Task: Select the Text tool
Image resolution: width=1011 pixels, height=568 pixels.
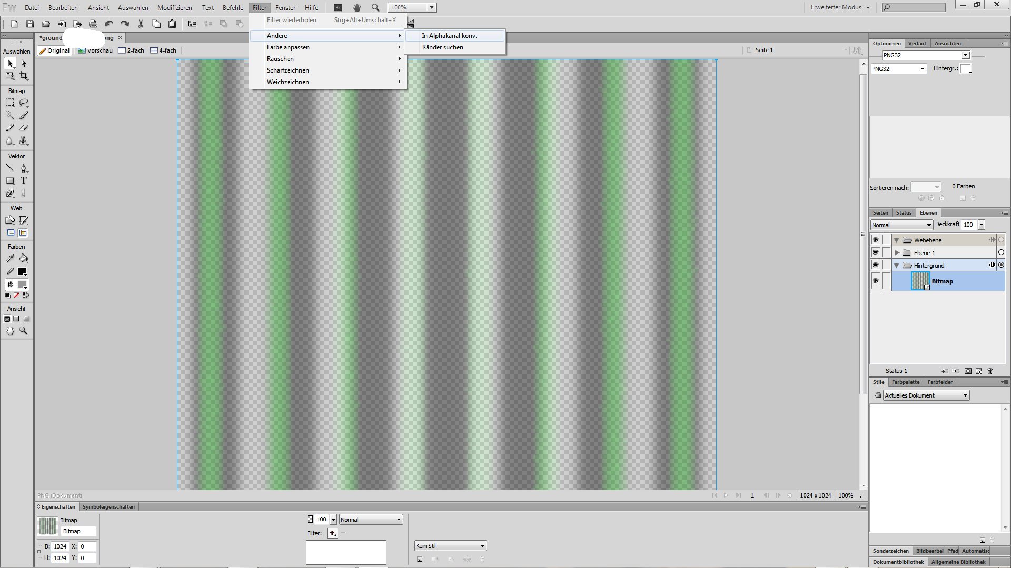Action: click(x=24, y=180)
